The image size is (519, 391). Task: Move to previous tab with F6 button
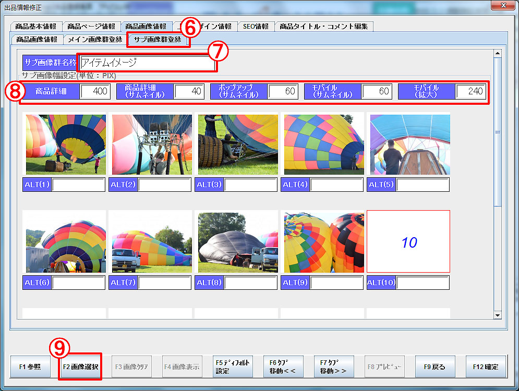pos(284,366)
